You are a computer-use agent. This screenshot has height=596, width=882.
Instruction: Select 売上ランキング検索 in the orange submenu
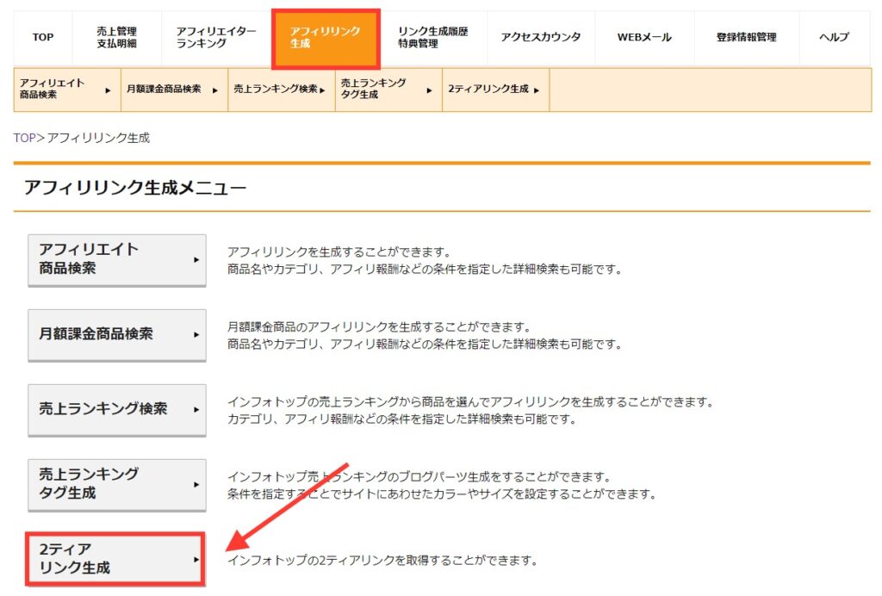click(x=281, y=90)
